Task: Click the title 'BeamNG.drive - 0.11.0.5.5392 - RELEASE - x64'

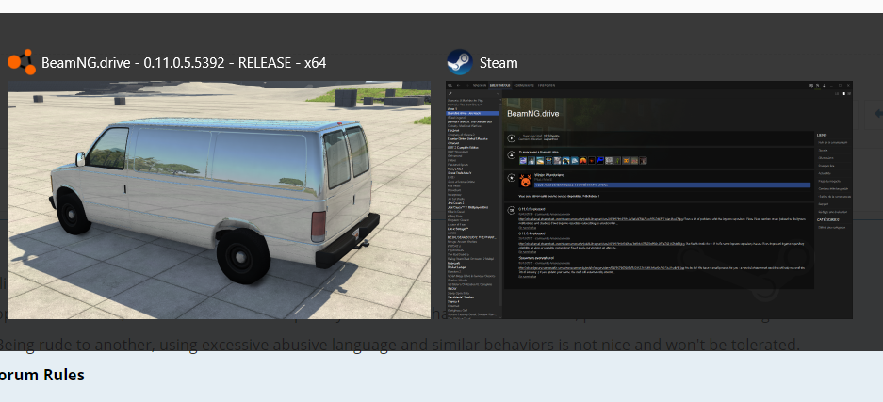Action: [184, 62]
